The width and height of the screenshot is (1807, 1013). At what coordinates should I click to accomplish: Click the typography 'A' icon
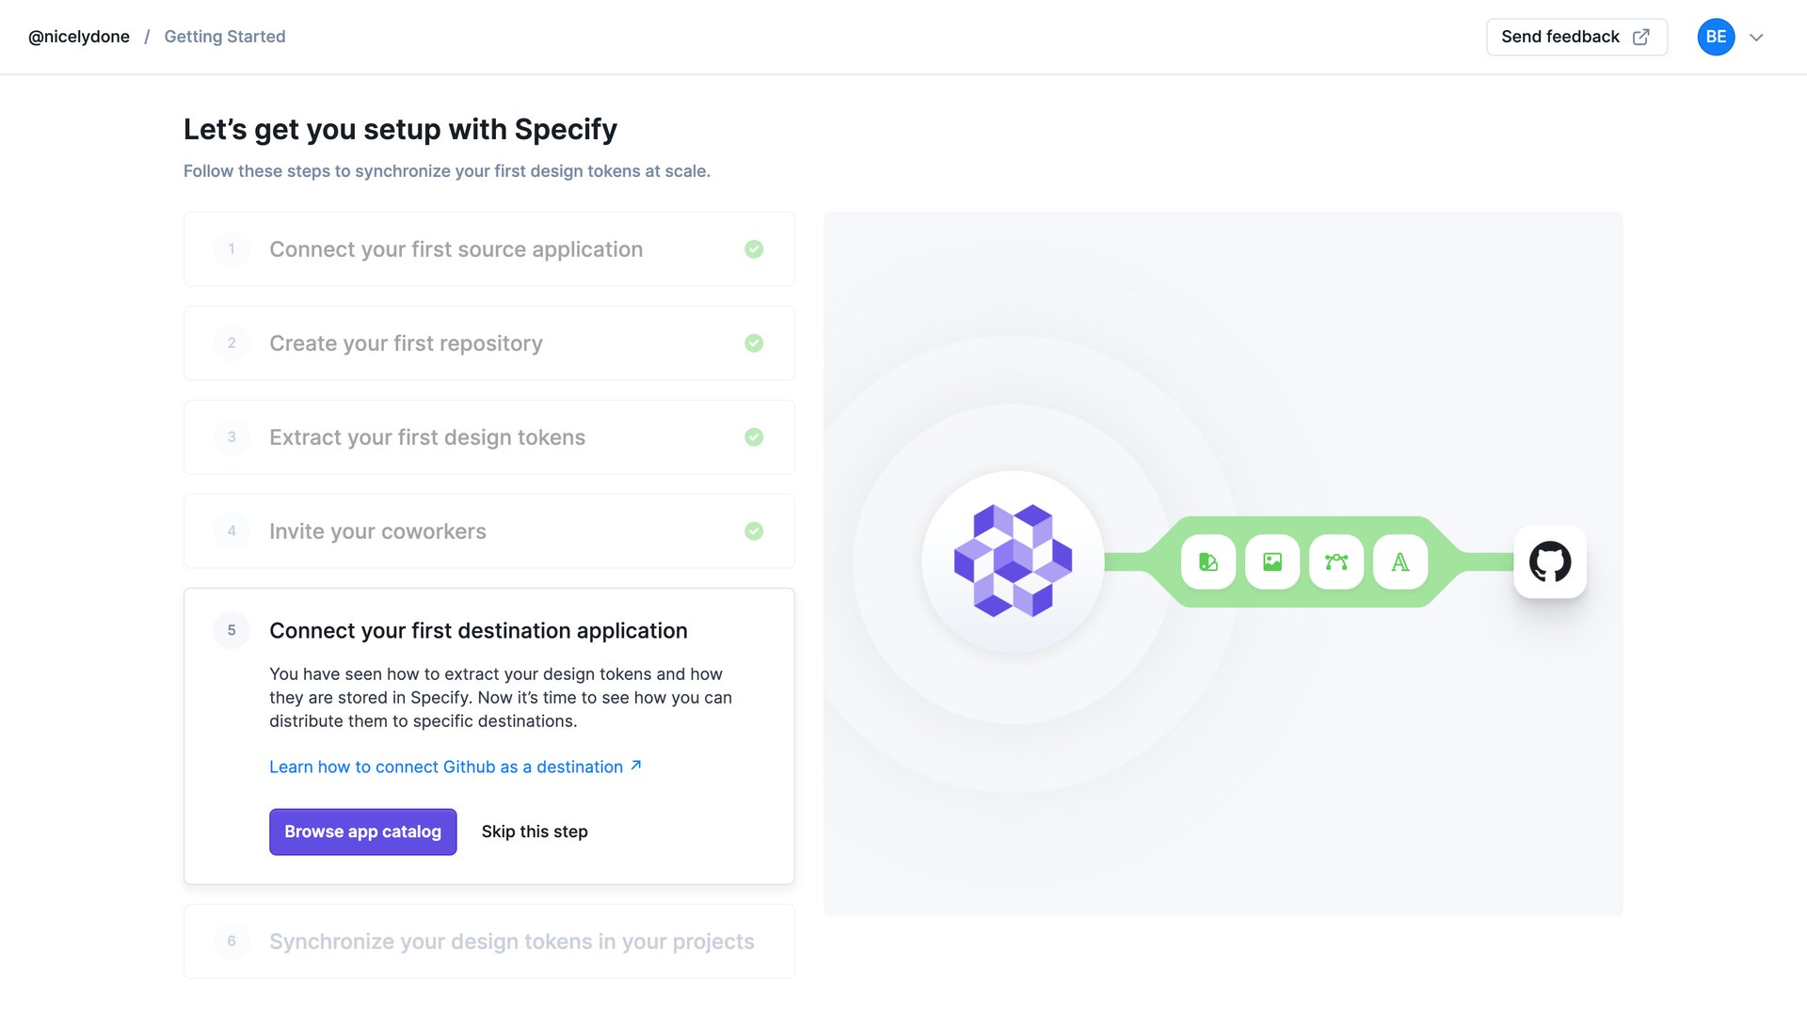tap(1400, 562)
